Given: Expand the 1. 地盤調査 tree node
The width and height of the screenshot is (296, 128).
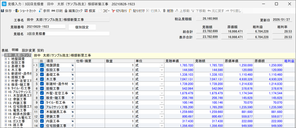Looking at the screenshot, I should (x=6, y=59).
